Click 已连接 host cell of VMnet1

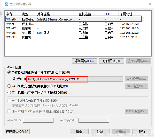point(83,24)
